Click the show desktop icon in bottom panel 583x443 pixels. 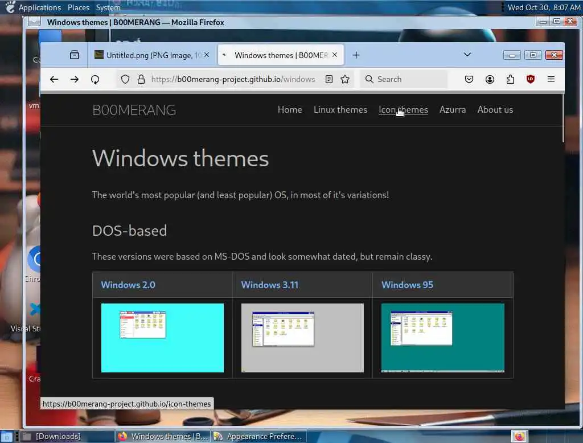pyautogui.click(x=6, y=436)
